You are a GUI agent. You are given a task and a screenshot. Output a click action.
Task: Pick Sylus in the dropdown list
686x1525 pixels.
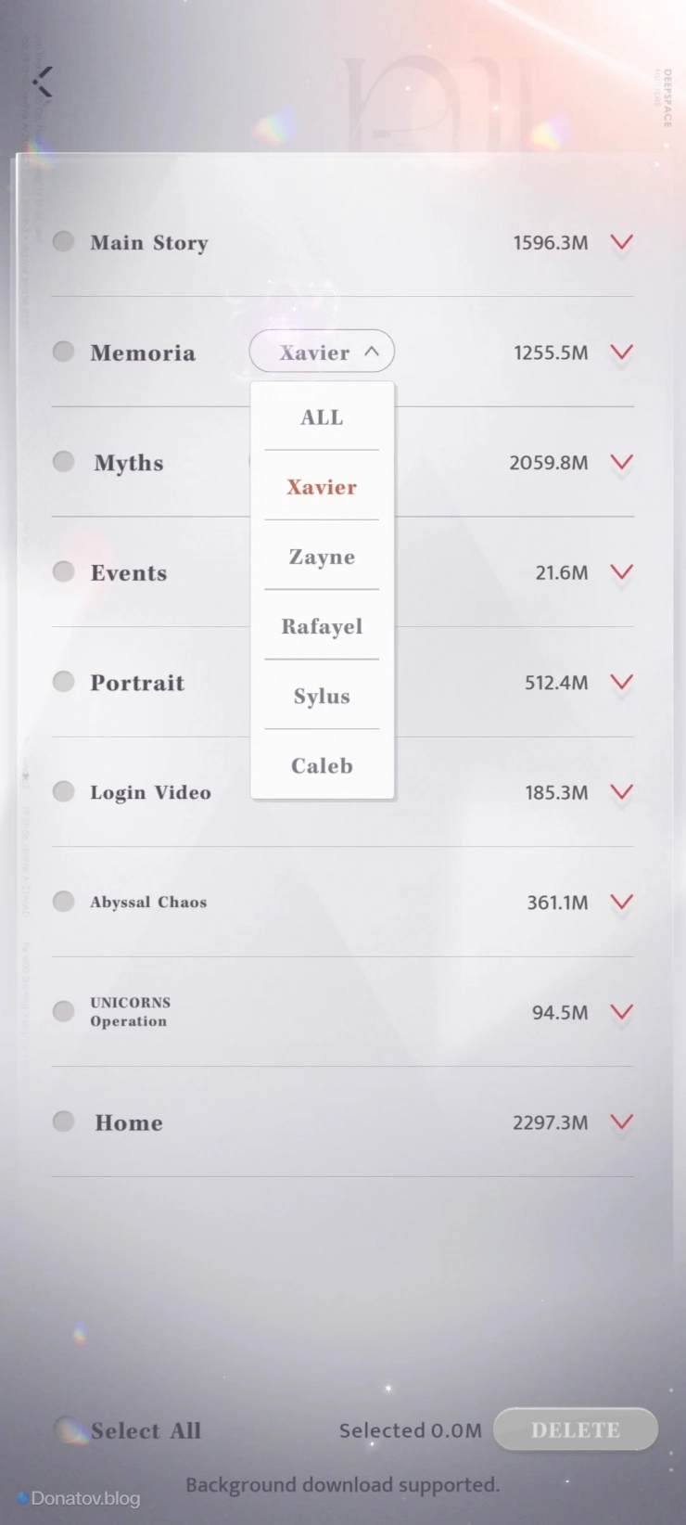click(x=322, y=696)
